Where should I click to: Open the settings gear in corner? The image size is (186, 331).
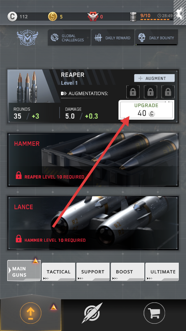(180, 14)
